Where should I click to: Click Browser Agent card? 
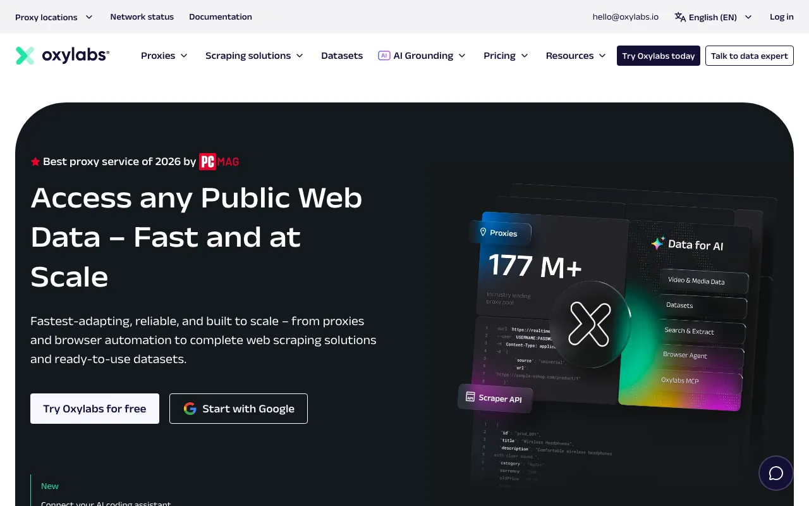[700, 355]
